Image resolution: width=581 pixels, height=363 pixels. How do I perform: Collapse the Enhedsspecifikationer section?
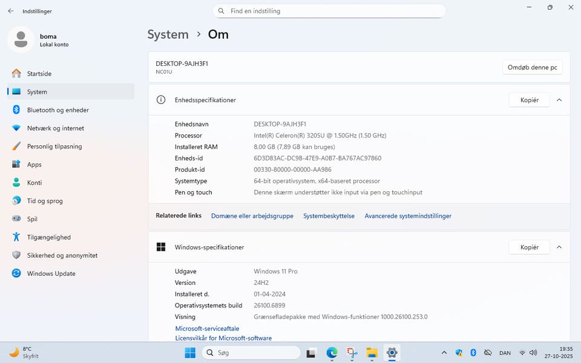click(559, 100)
